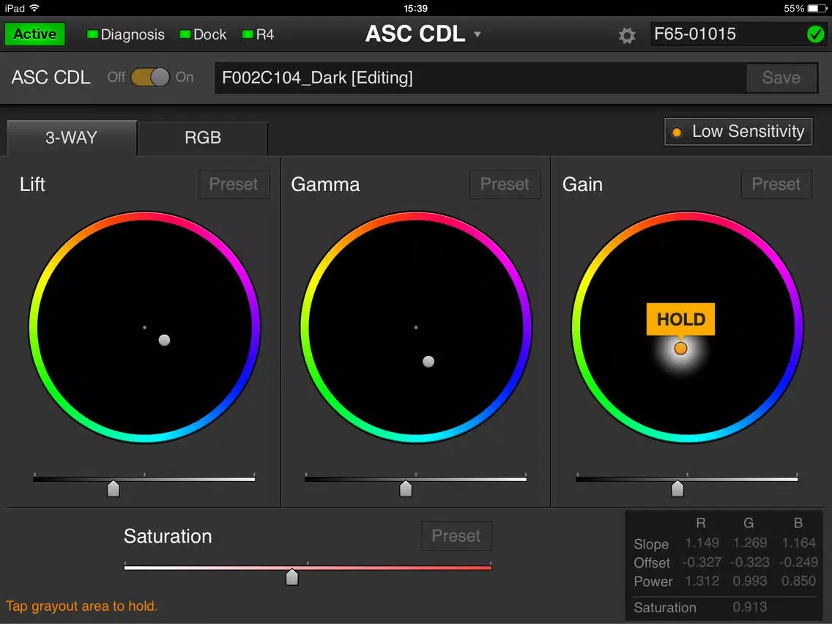
Task: Click the Gain luminance slider handle
Action: [677, 489]
